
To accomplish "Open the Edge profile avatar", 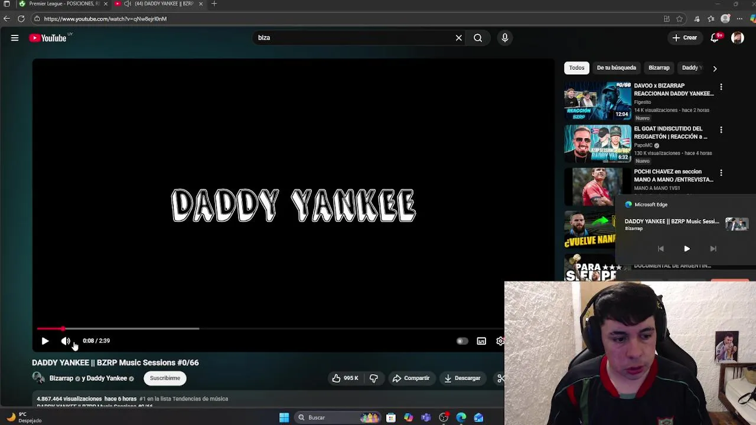I will (725, 19).
